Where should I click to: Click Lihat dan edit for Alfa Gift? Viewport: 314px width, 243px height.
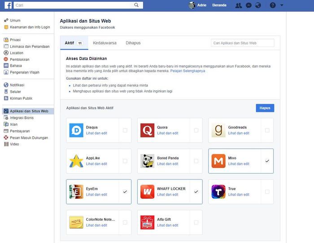[x=168, y=225]
